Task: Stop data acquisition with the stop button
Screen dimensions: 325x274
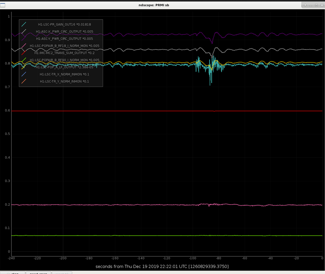Action: coord(13,273)
